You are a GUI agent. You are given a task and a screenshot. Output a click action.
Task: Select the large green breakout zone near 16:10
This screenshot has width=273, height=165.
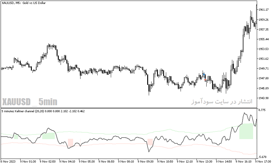coord(246,131)
